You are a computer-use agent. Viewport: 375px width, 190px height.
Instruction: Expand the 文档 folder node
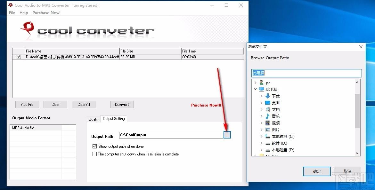click(261, 109)
